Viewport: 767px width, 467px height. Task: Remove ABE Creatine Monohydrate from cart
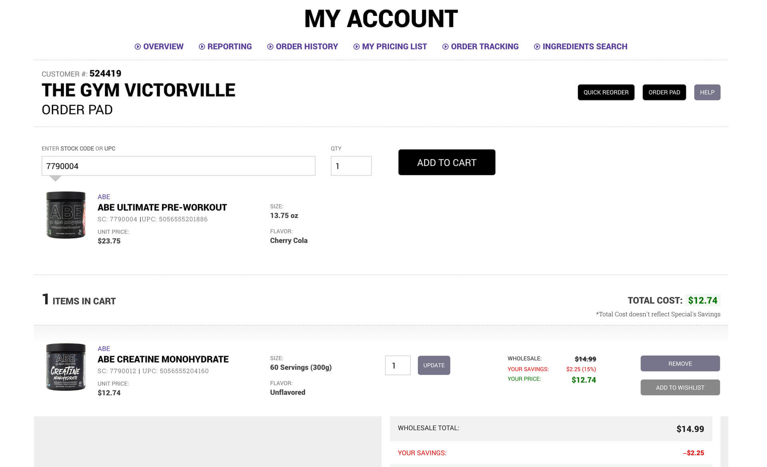pyautogui.click(x=680, y=363)
